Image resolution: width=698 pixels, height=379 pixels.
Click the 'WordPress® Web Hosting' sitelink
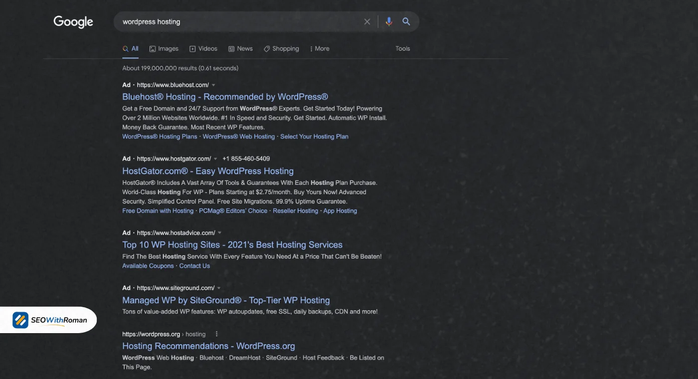tap(239, 137)
